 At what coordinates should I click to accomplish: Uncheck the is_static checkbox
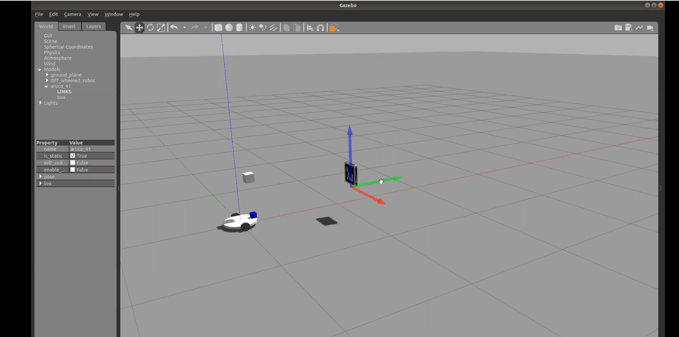pos(73,156)
